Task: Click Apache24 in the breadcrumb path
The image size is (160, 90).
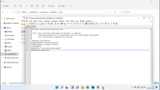Action: [53, 12]
